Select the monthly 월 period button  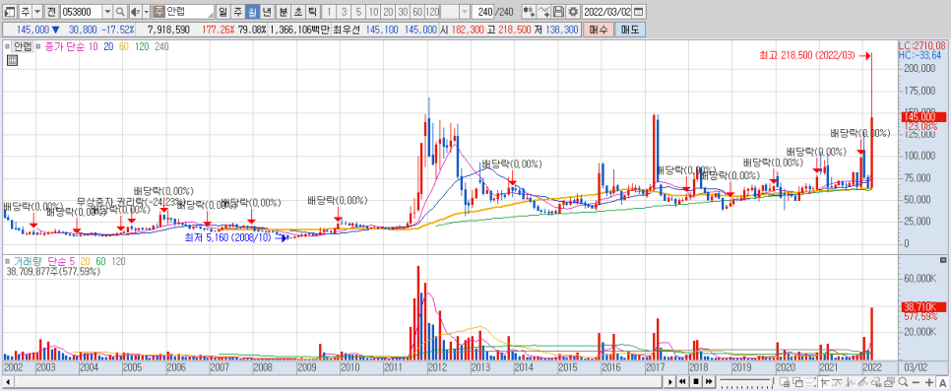pyautogui.click(x=252, y=12)
